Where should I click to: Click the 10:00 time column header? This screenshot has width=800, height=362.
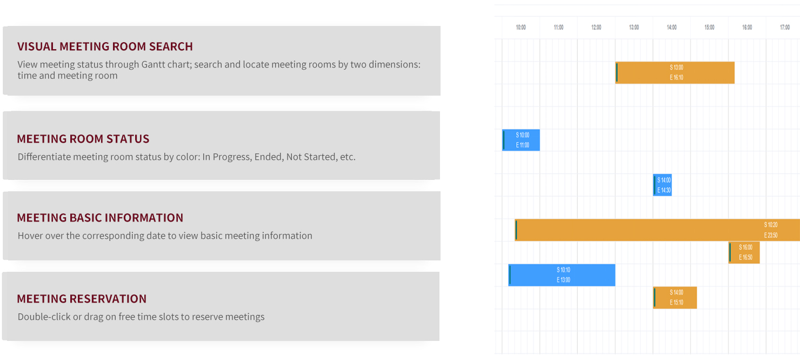click(x=521, y=27)
